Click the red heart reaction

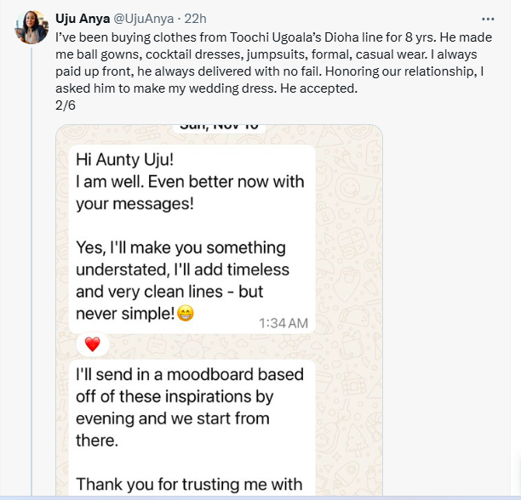pyautogui.click(x=93, y=344)
